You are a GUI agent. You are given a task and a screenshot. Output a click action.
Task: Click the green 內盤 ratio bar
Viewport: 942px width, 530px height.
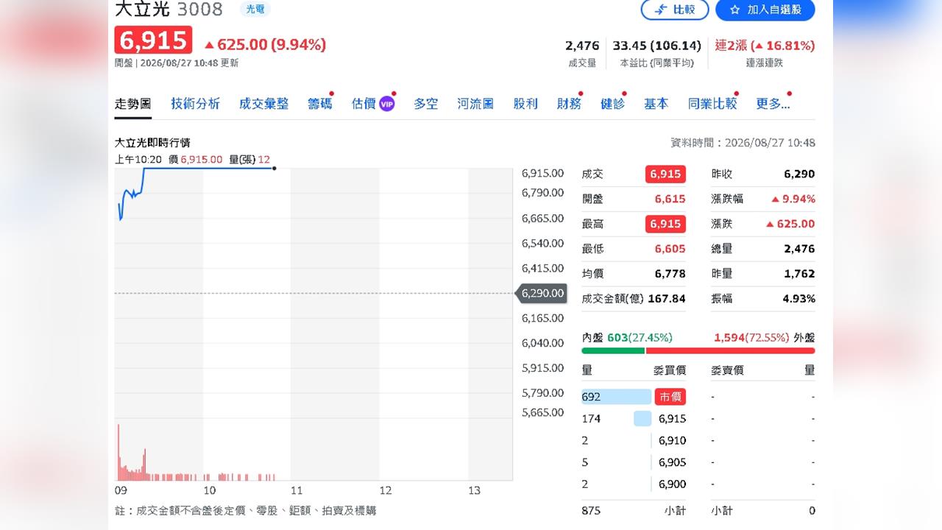coord(613,351)
